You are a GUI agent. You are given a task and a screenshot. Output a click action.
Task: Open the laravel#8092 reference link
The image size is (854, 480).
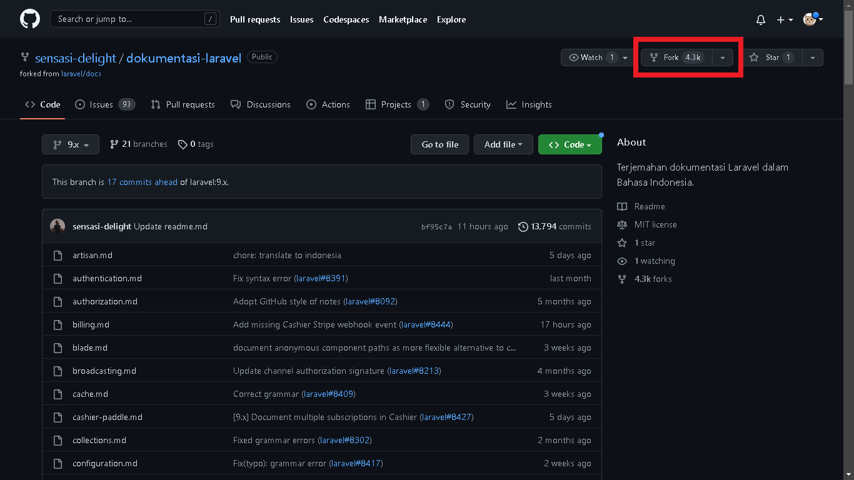(370, 301)
